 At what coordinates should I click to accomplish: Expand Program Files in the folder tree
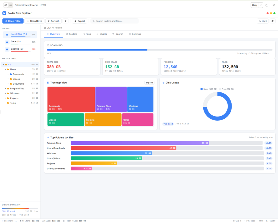tap(5, 88)
